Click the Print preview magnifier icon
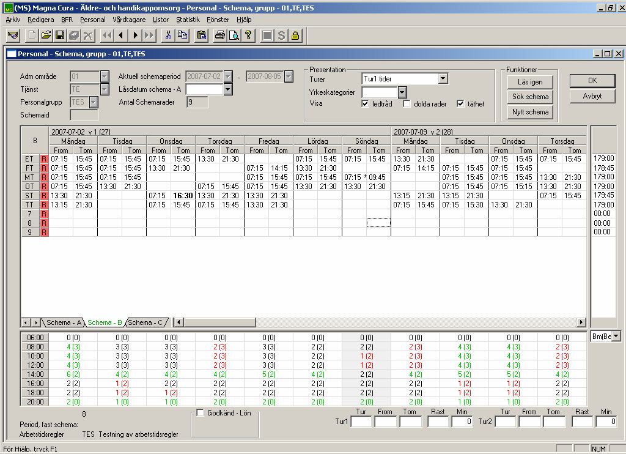This screenshot has width=626, height=454. (x=234, y=35)
